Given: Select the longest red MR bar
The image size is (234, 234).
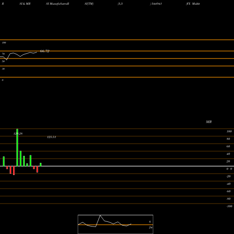Looking at the screenshot, I should [14, 170].
